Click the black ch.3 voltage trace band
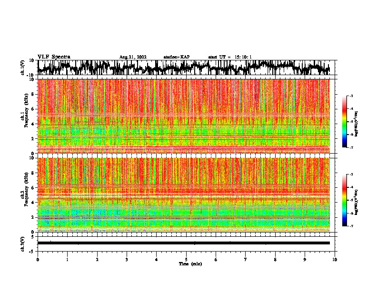Image resolution: width=377 pixels, height=291 pixels. pos(184,243)
